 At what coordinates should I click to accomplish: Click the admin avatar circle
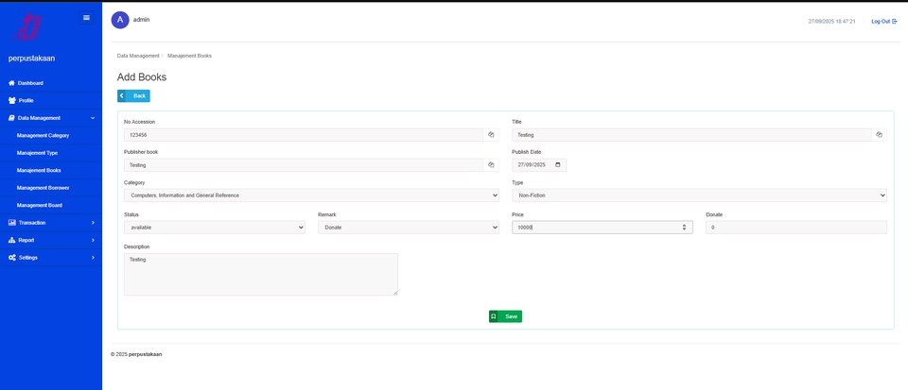tap(120, 20)
